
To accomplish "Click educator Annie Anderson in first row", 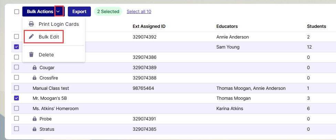I will [232, 37].
